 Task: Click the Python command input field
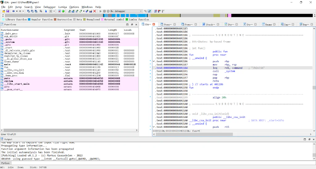tap(163, 163)
